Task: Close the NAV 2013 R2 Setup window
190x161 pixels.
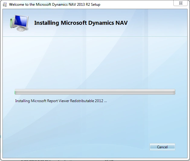Action: (181, 3)
